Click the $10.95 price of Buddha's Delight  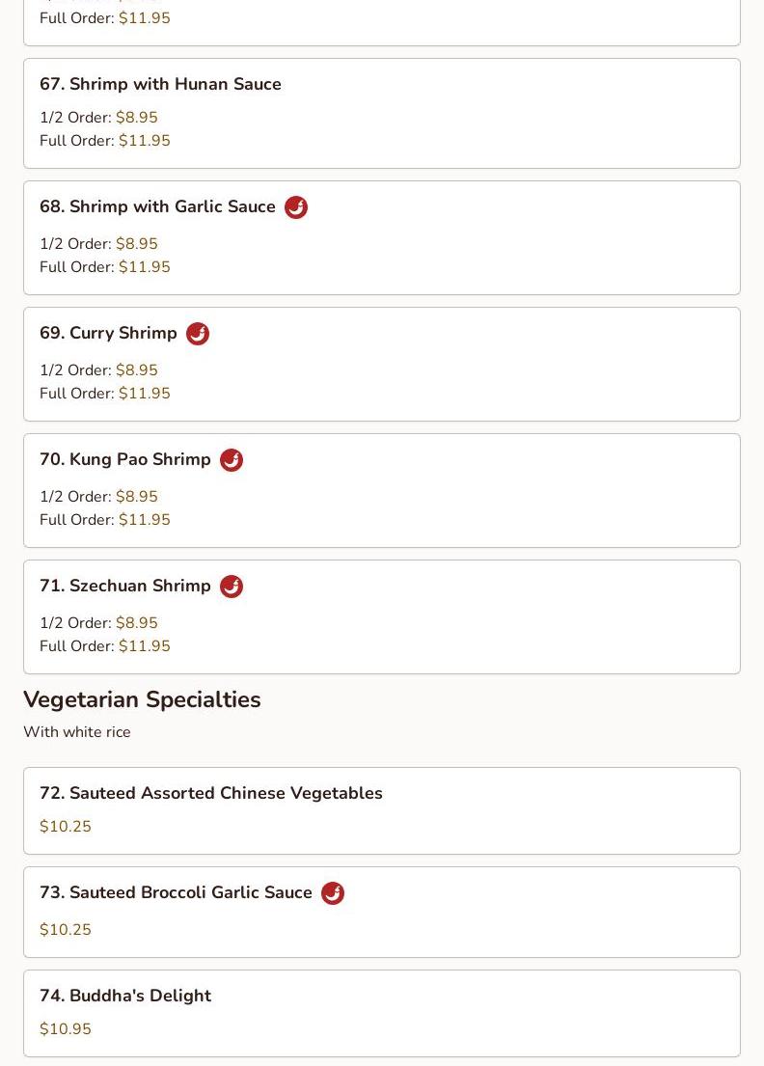coord(66,1029)
